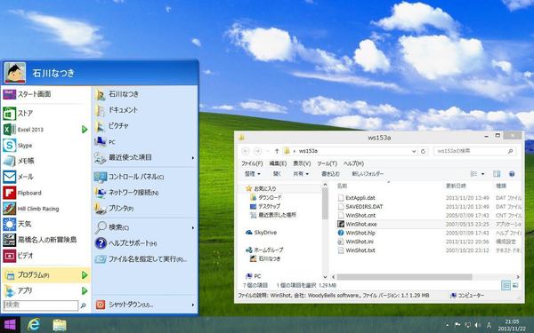Screen dimensions: 534x333
Task: Open address bar history dropdown
Action: tap(414, 151)
